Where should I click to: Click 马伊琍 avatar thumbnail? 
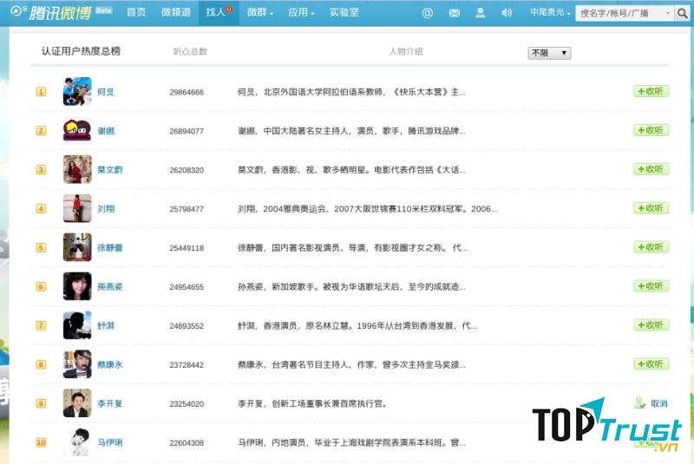77,441
